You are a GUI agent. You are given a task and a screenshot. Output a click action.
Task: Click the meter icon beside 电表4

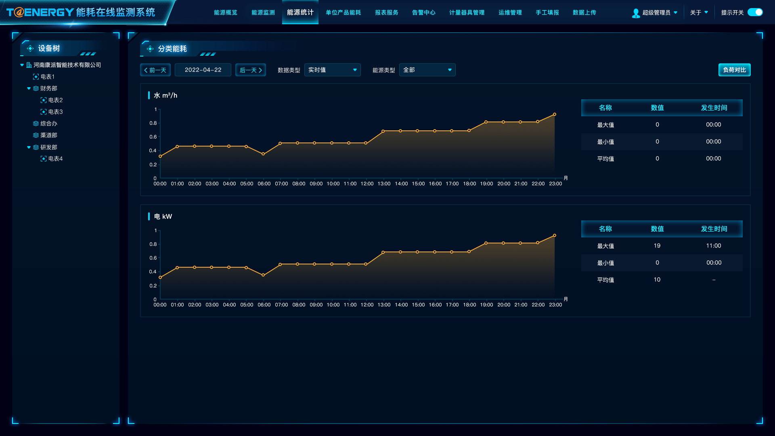pos(44,159)
